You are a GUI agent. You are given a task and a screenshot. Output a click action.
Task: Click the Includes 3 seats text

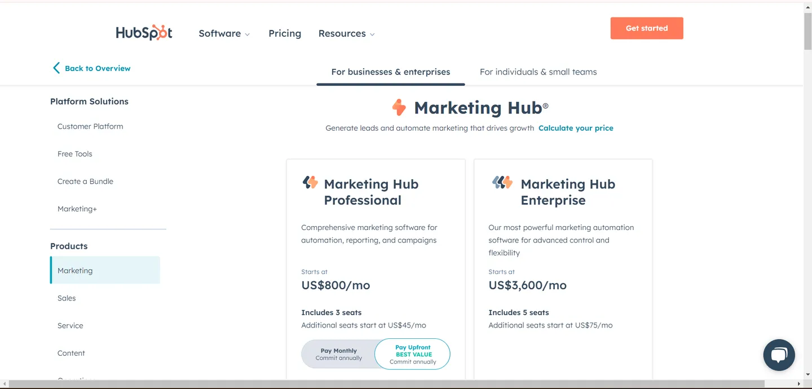coord(332,312)
